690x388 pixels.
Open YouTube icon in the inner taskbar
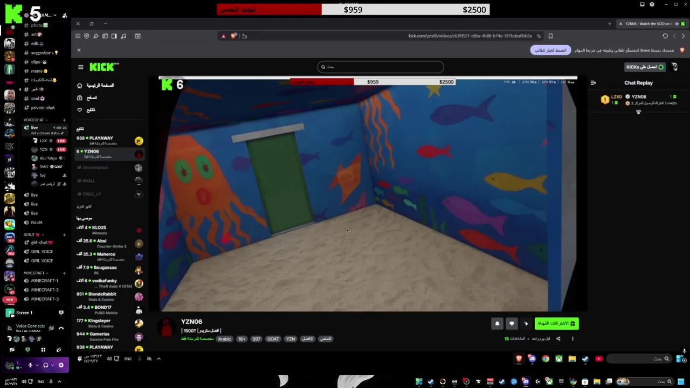coord(599,359)
